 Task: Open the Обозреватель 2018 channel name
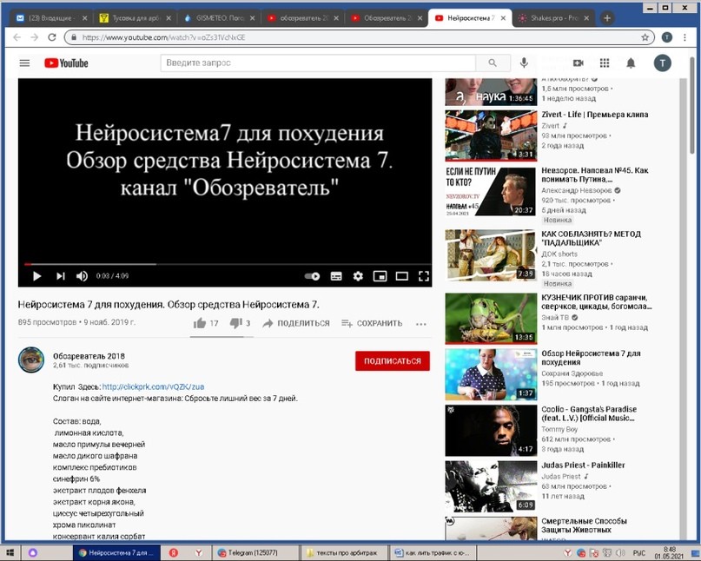click(x=89, y=356)
